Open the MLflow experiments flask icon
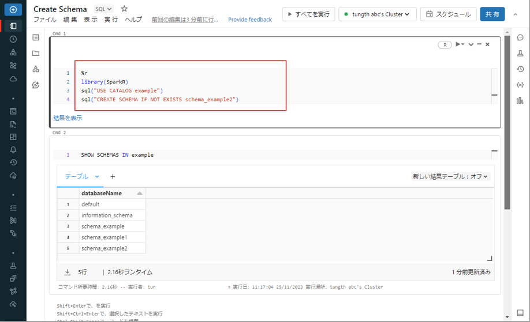This screenshot has height=322, width=530. 520,54
